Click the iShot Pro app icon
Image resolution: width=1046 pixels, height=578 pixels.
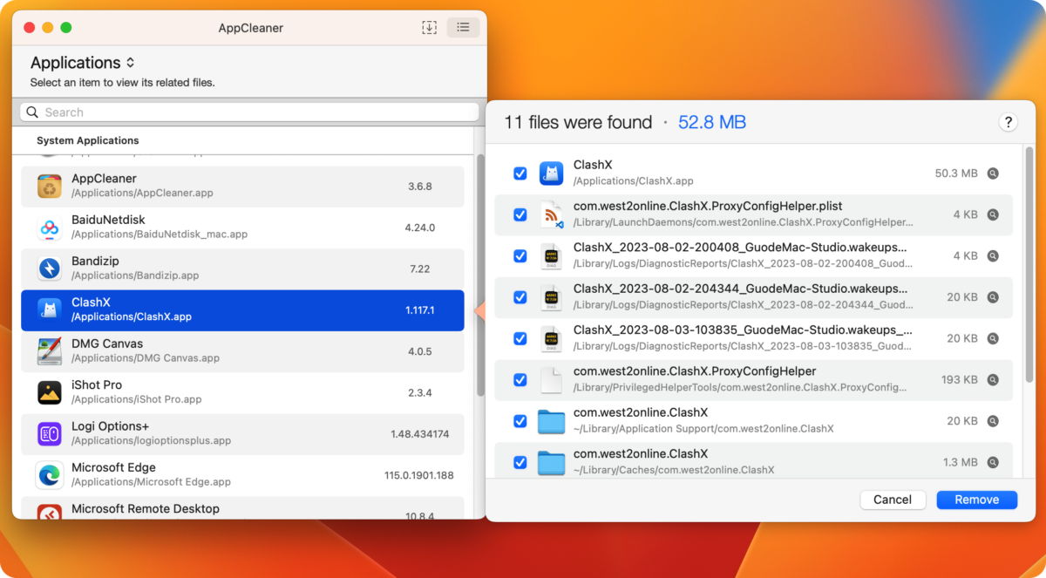point(50,392)
